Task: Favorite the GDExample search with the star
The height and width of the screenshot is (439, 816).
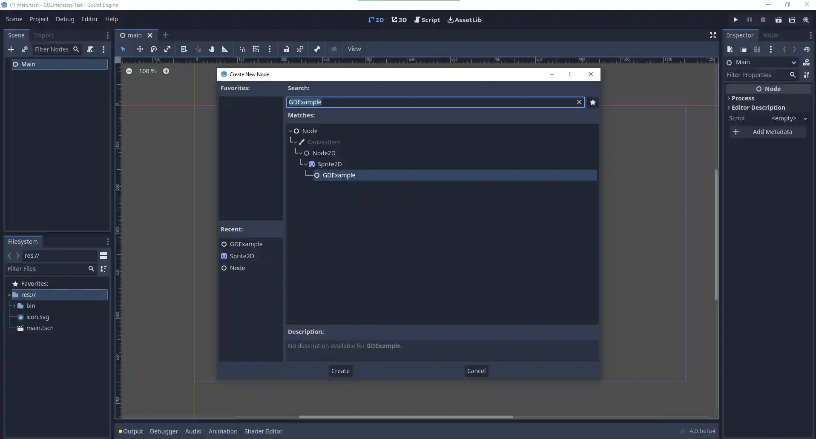Action: [593, 102]
